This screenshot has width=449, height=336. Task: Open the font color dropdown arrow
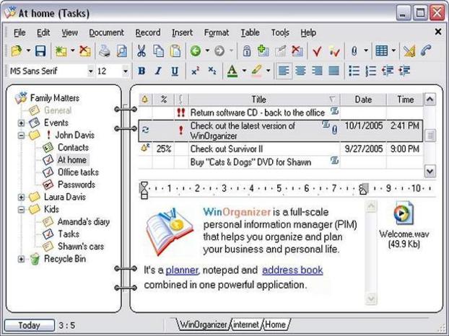(x=244, y=71)
